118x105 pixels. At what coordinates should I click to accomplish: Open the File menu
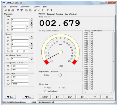coord(5,7)
